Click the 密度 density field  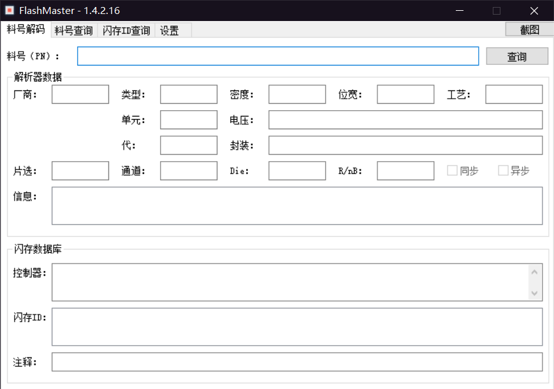pos(297,94)
